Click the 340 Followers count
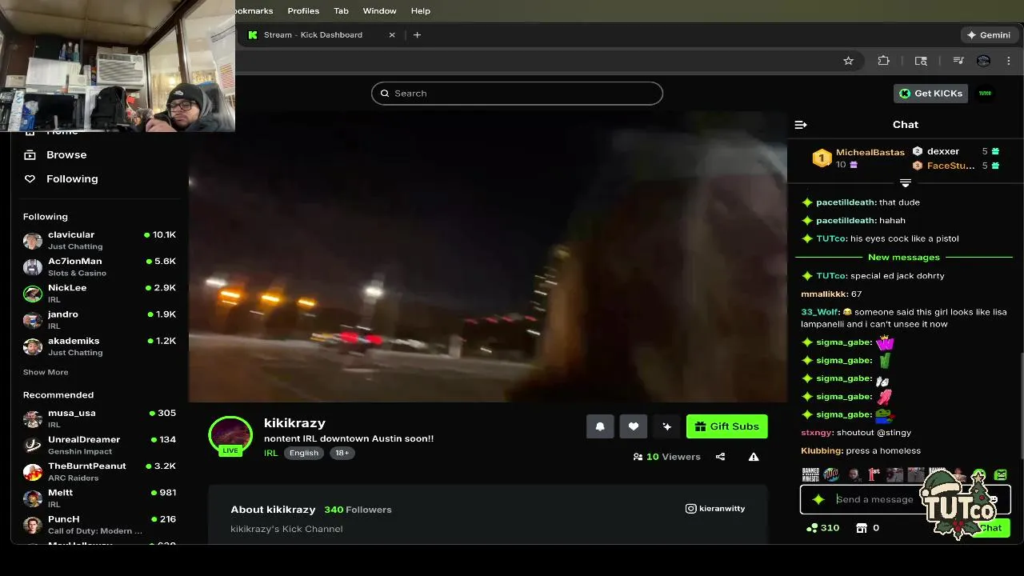Screen dimensions: 1024x576 tap(358, 510)
